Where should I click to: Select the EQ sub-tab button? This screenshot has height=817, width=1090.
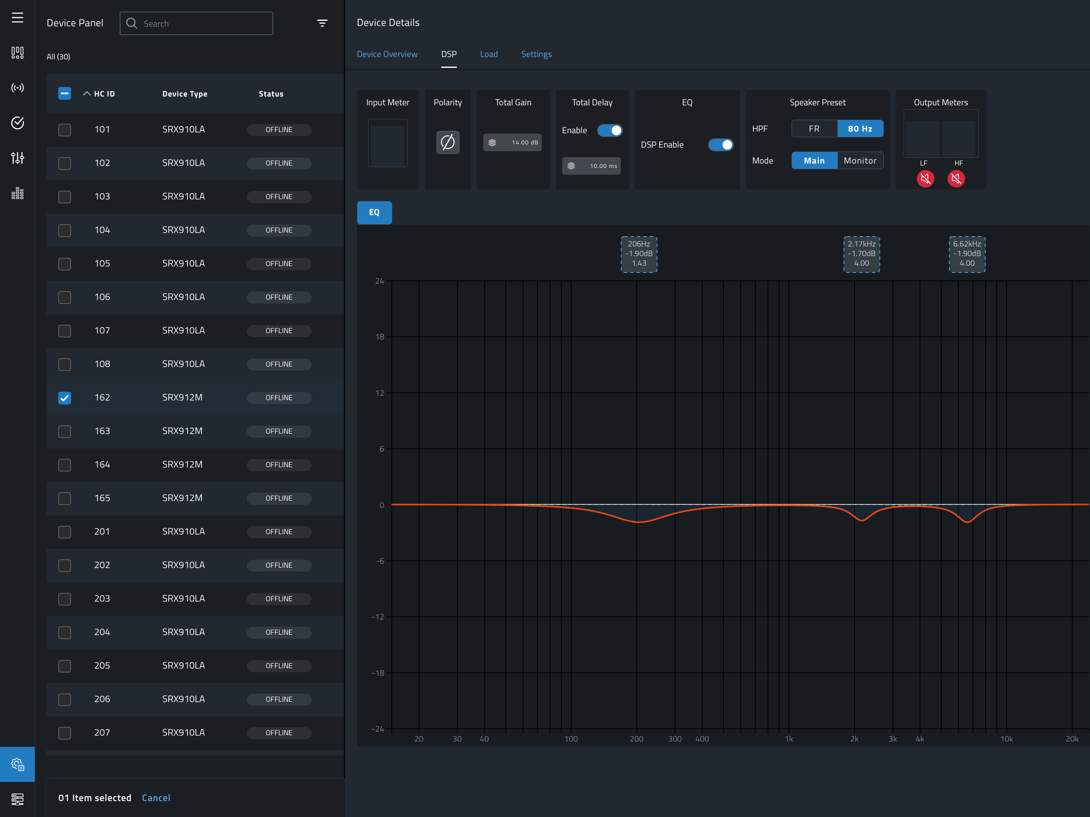point(374,212)
